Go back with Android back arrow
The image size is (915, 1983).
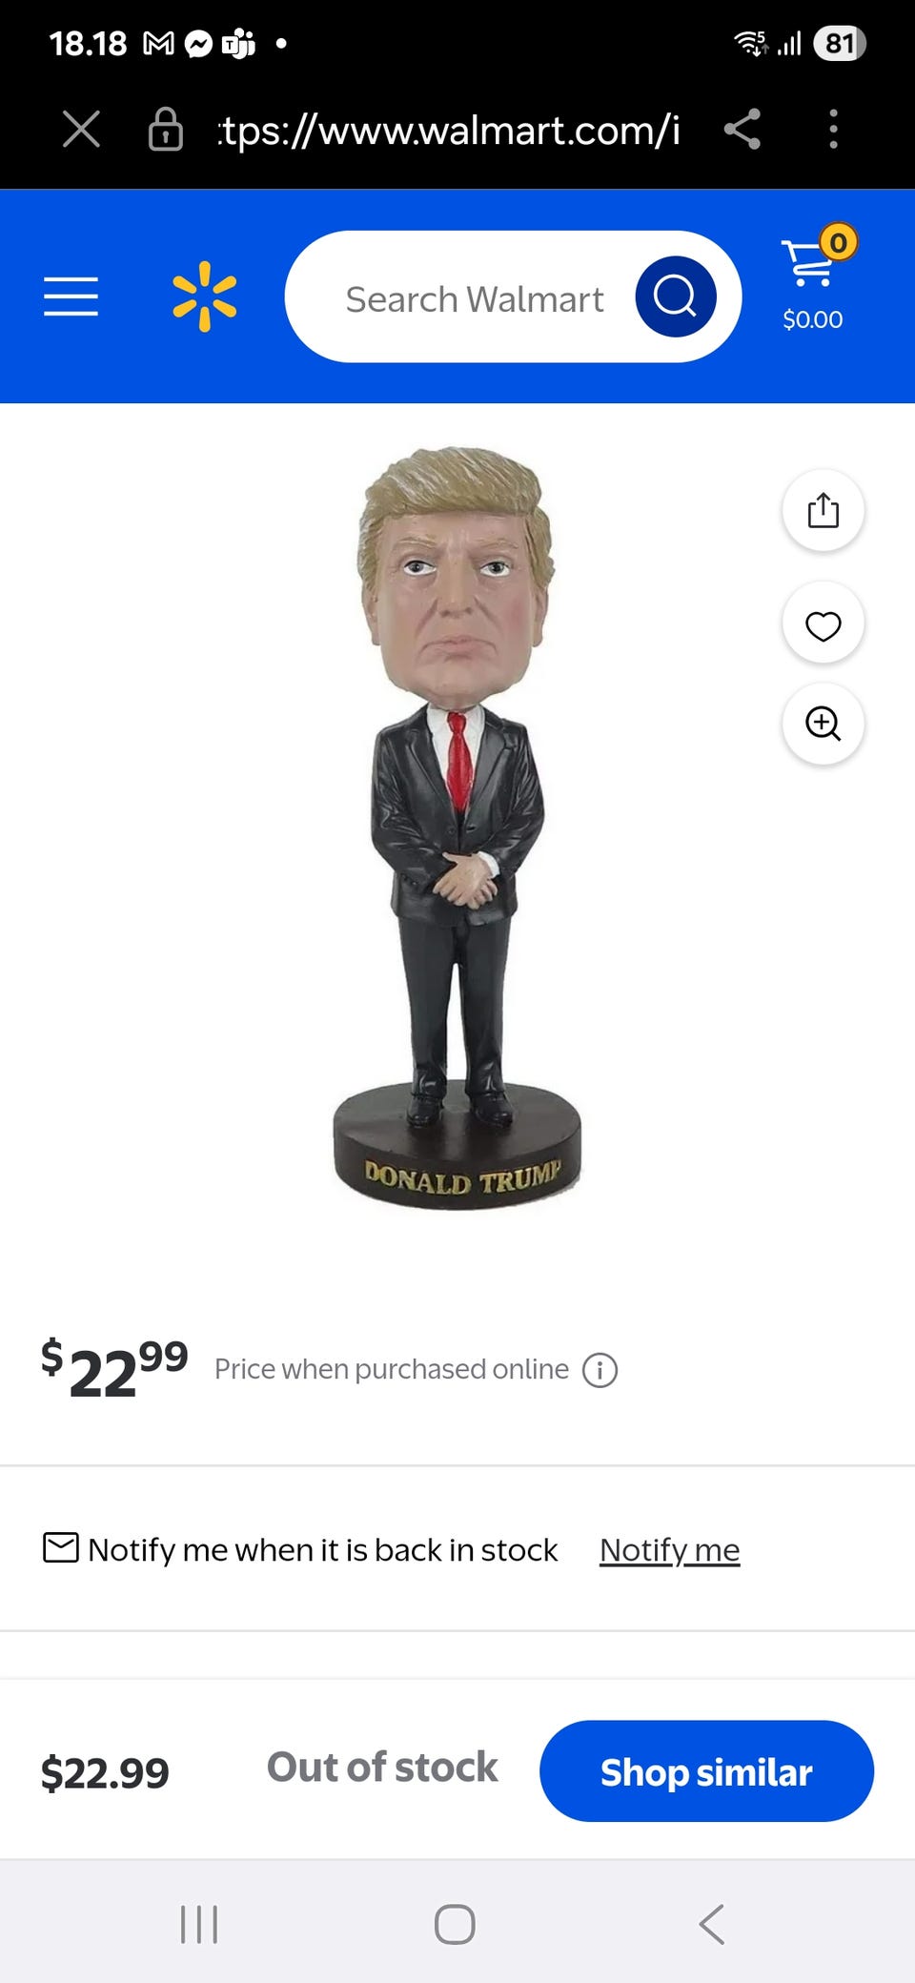pos(712,1924)
